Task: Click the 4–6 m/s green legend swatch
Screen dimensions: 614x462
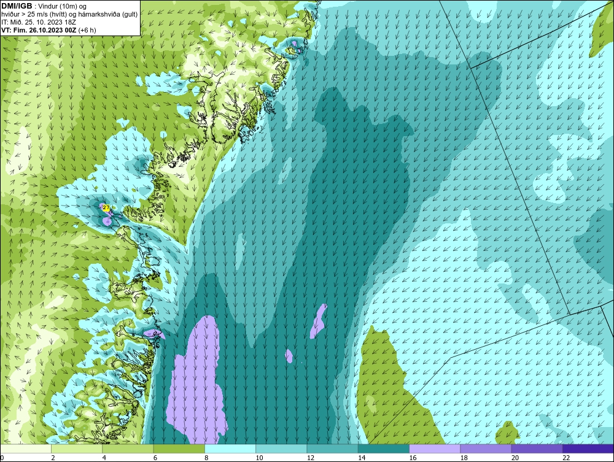Action: click(x=128, y=449)
